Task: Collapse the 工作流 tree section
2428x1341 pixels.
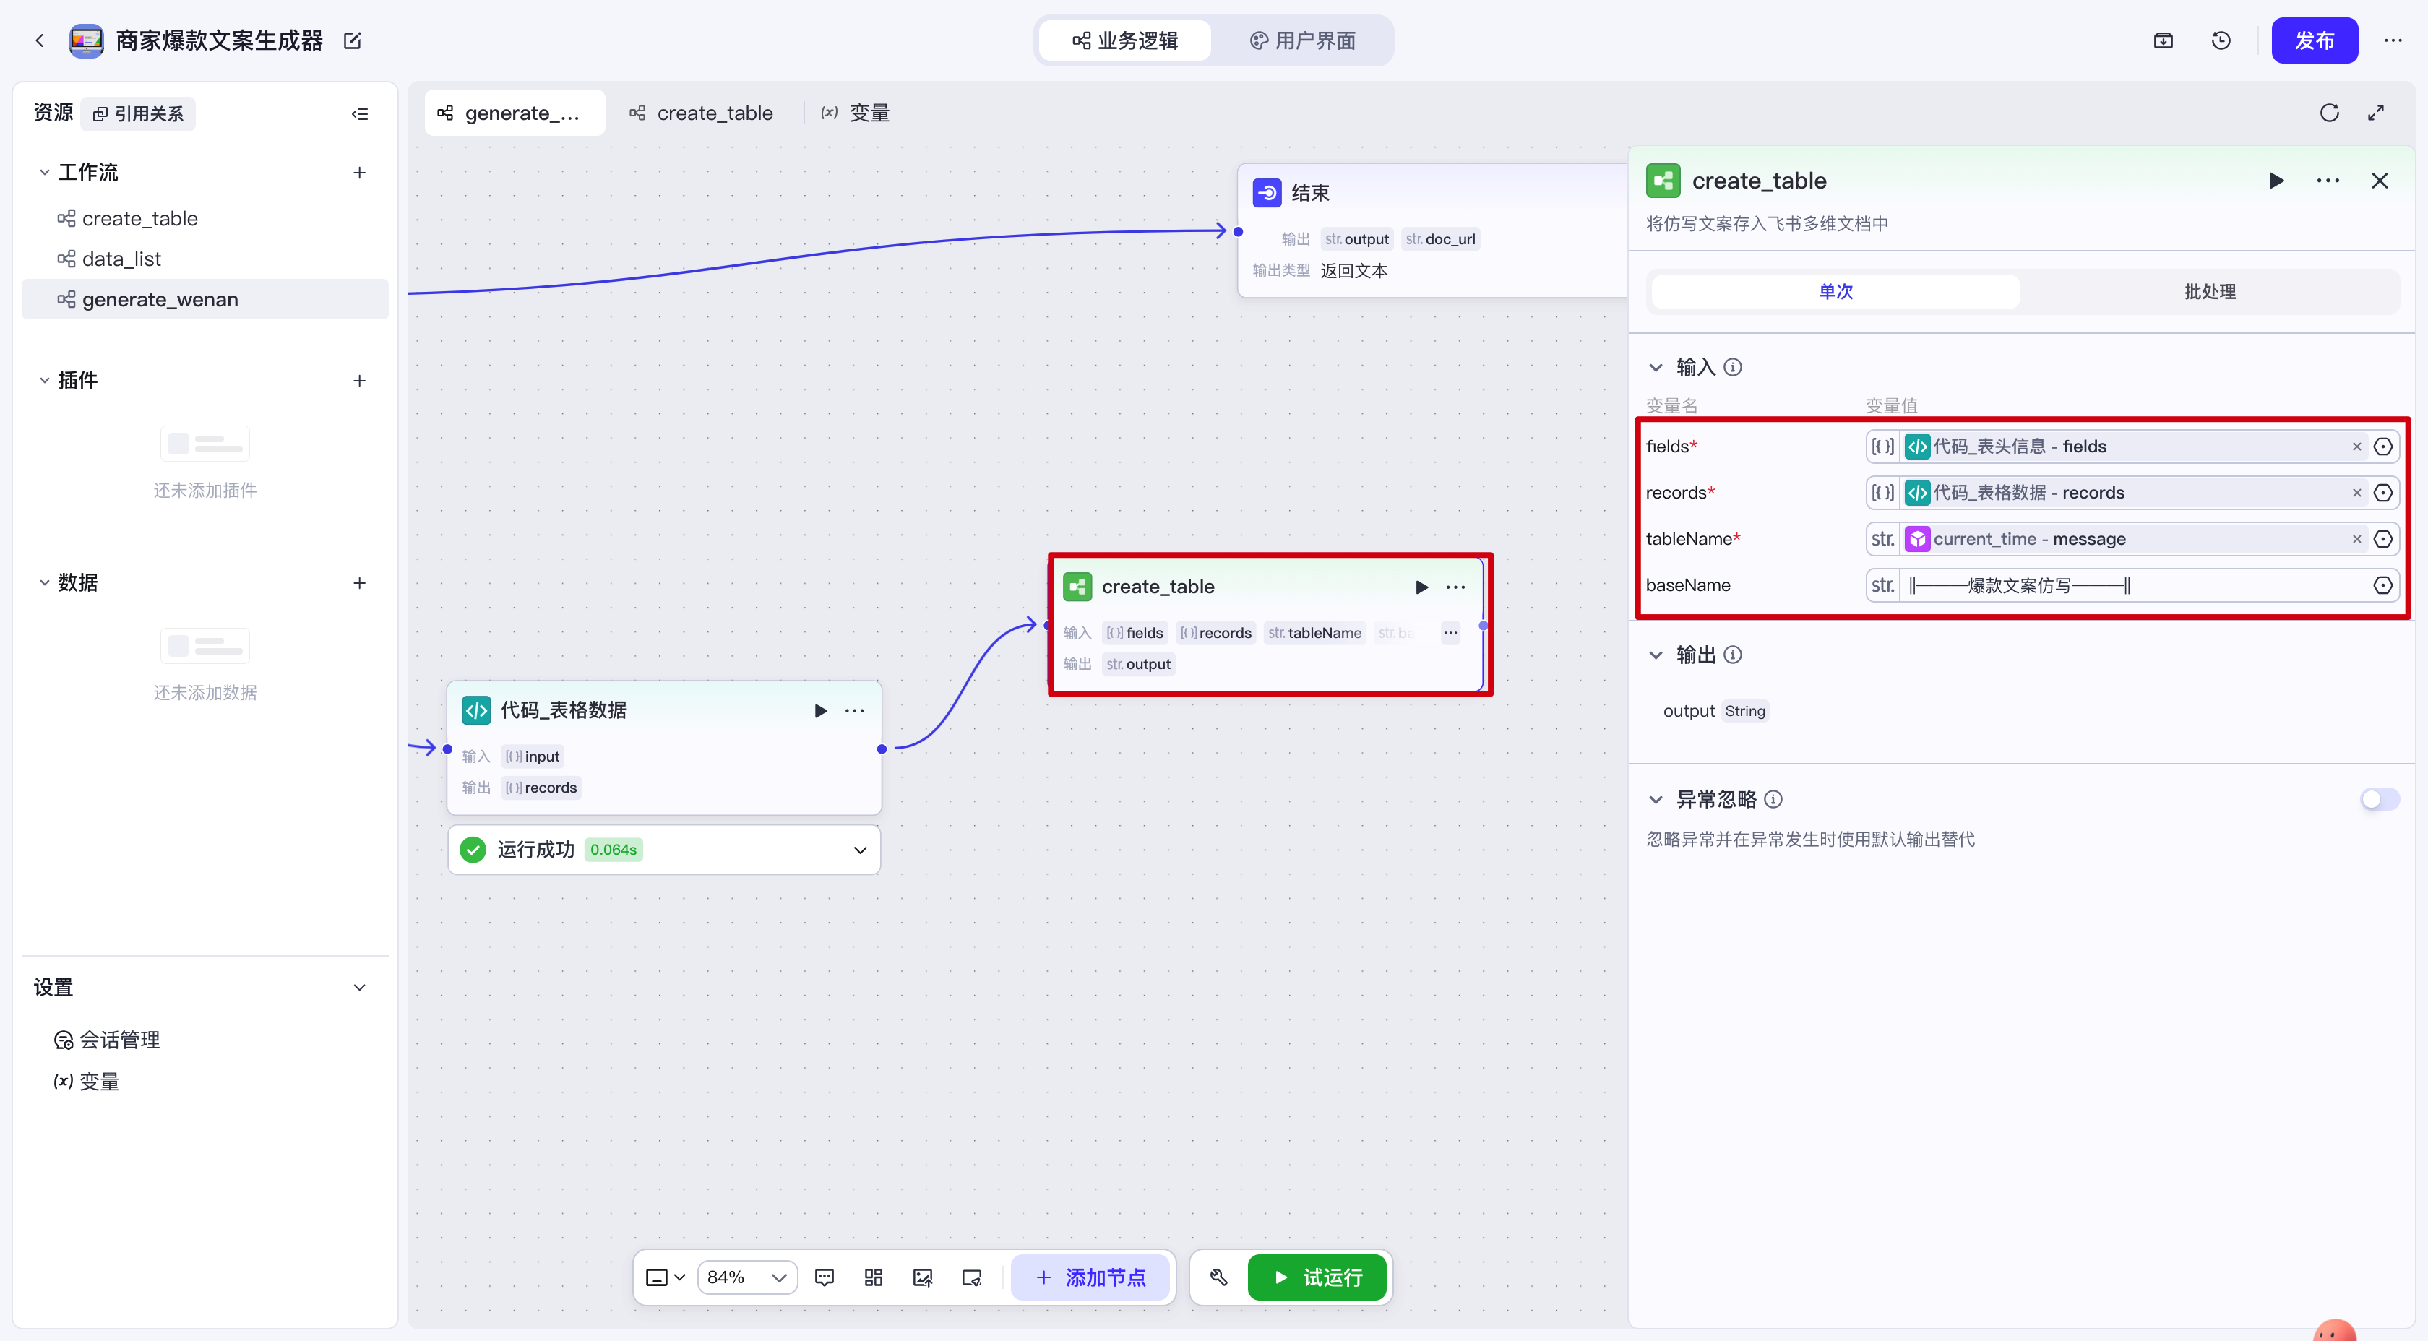Action: coord(44,173)
